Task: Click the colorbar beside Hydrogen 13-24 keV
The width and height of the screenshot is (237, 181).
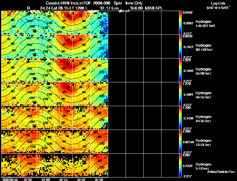Action: (x=180, y=141)
